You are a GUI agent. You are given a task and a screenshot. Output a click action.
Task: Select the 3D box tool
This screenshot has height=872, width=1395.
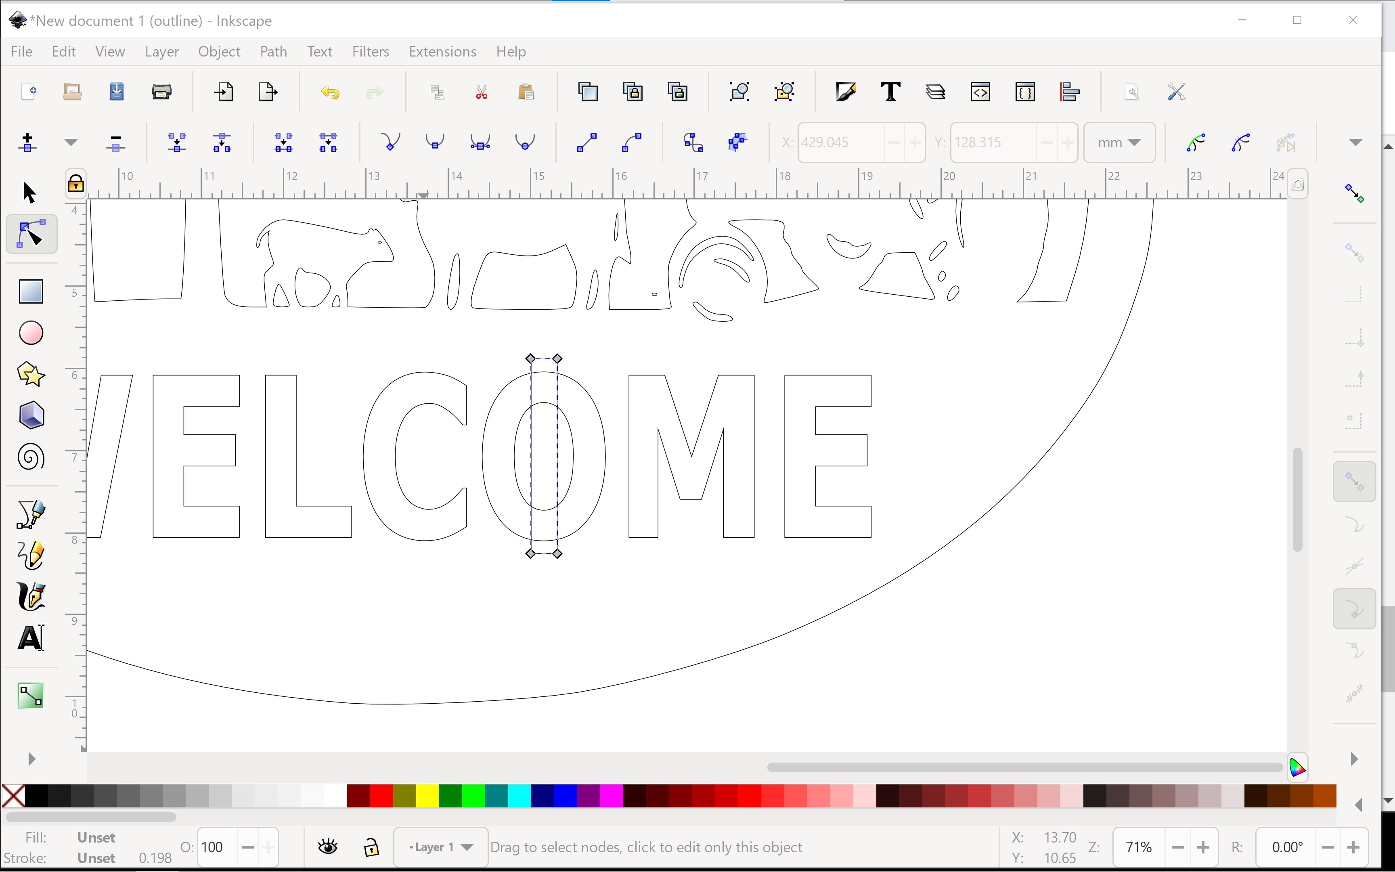[x=31, y=415]
